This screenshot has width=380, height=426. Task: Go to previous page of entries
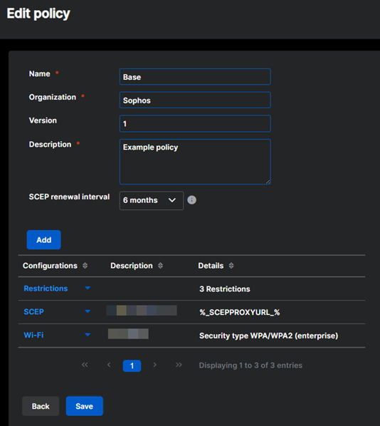109,365
